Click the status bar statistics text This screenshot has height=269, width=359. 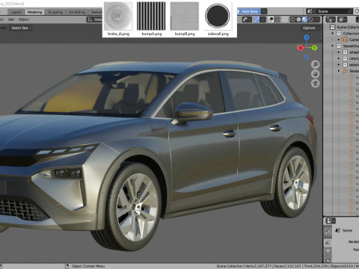[x=287, y=266]
